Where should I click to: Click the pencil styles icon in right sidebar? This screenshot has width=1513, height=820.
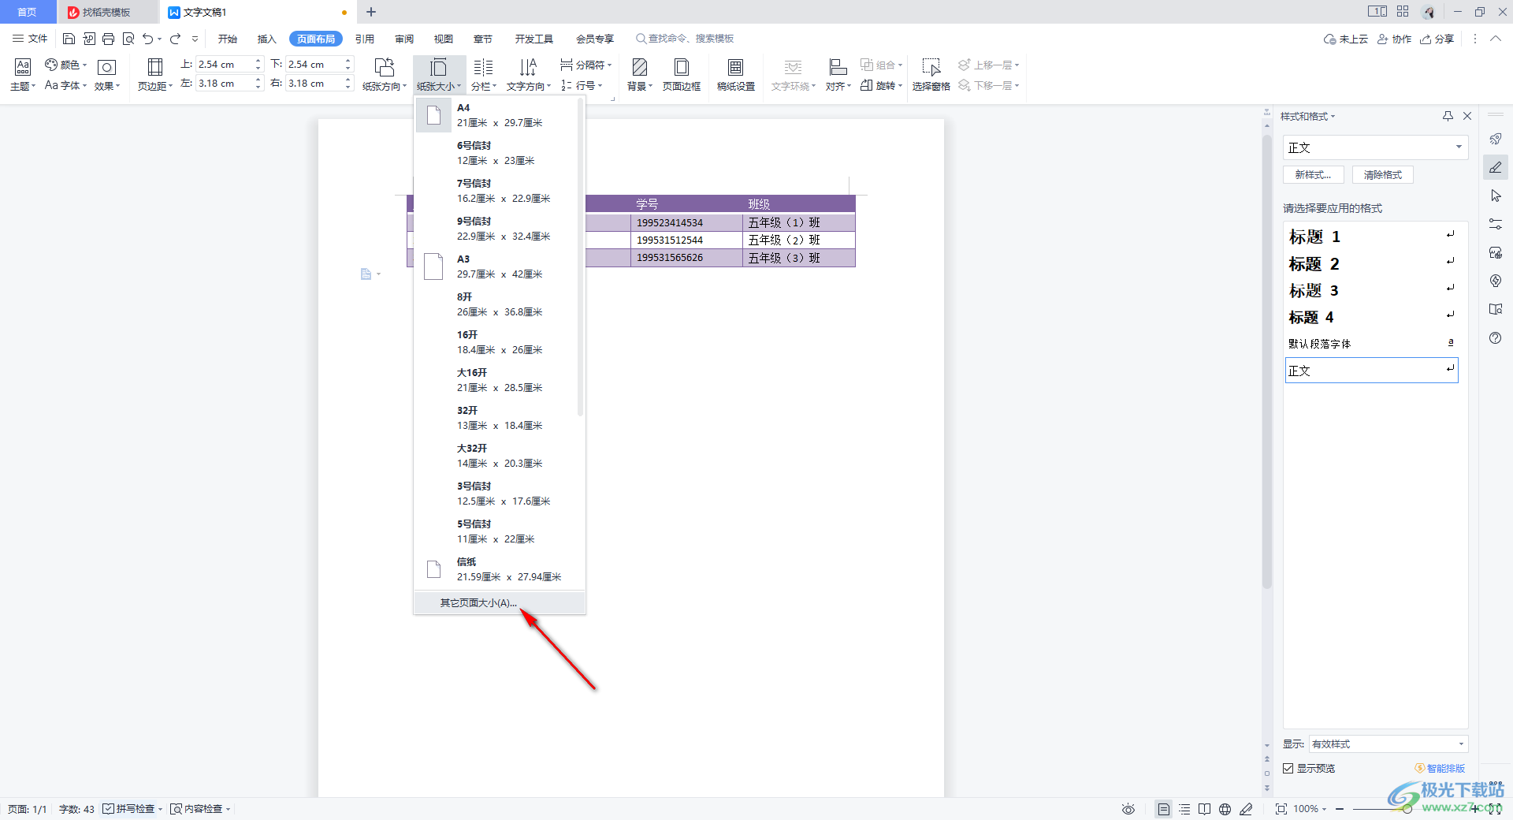[x=1496, y=167]
